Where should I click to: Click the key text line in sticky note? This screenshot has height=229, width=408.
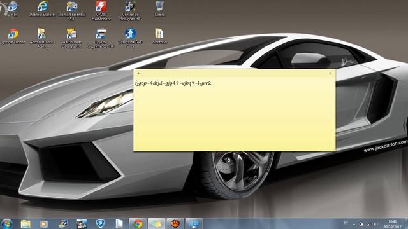pos(173,83)
